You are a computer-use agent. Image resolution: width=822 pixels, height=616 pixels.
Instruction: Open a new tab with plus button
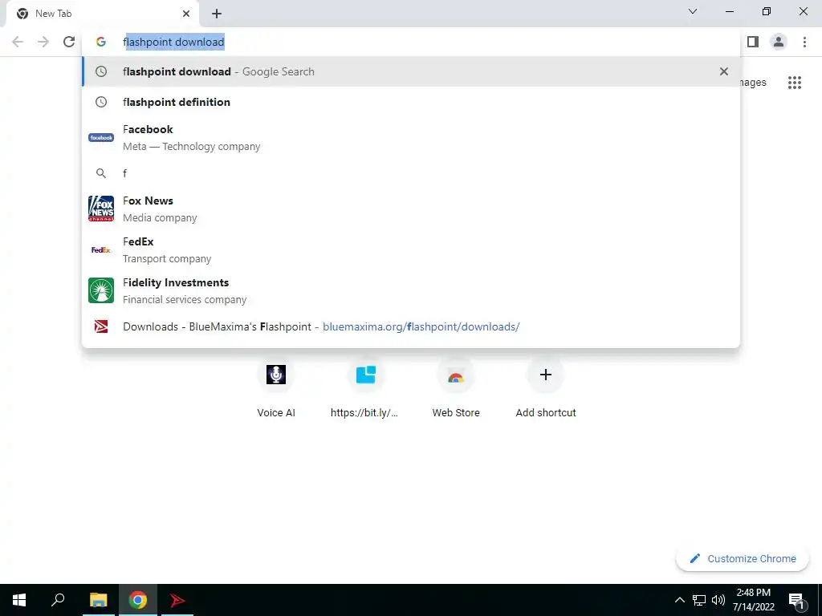click(217, 14)
